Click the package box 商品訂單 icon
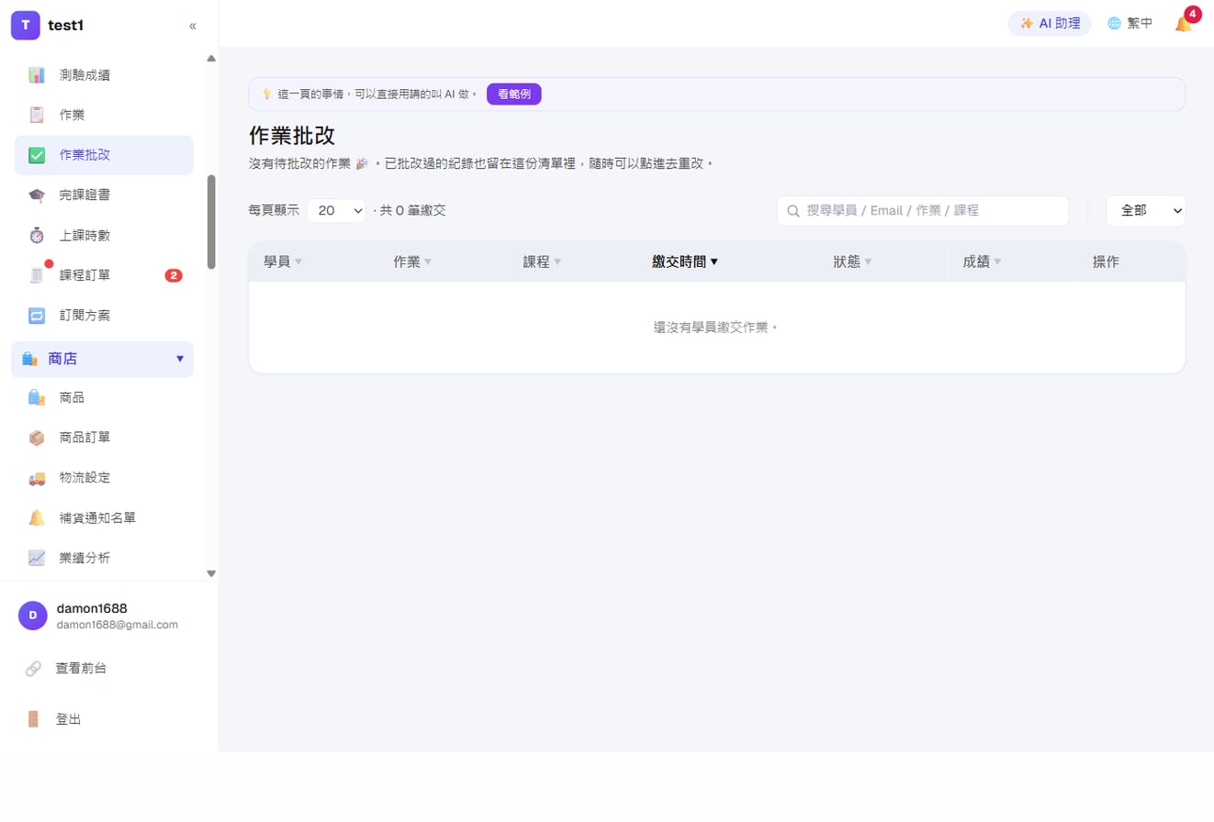Image resolution: width=1214 pixels, height=822 pixels. pyautogui.click(x=37, y=438)
